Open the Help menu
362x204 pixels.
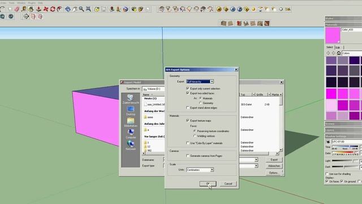[x=40, y=3]
